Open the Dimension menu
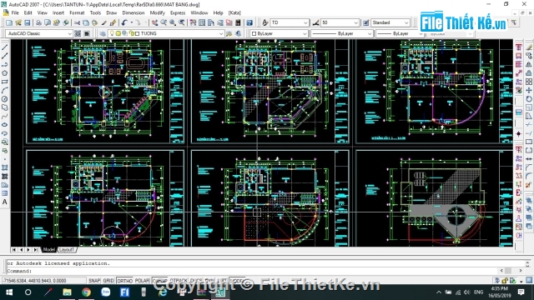Viewport: 534px width, 300px height. click(x=133, y=13)
